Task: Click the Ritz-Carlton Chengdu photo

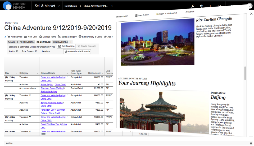Action: click(x=158, y=42)
